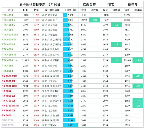Image resolution: width=144 pixels, height=128 pixels.
Task: Select the RTX 4060 TI 16G row label
Action: tap(10, 60)
